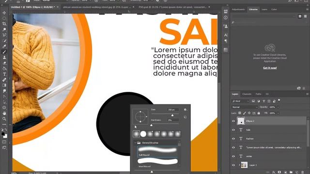The width and height of the screenshot is (310, 174).
Task: Delete layer trash icon
Action: click(302, 172)
